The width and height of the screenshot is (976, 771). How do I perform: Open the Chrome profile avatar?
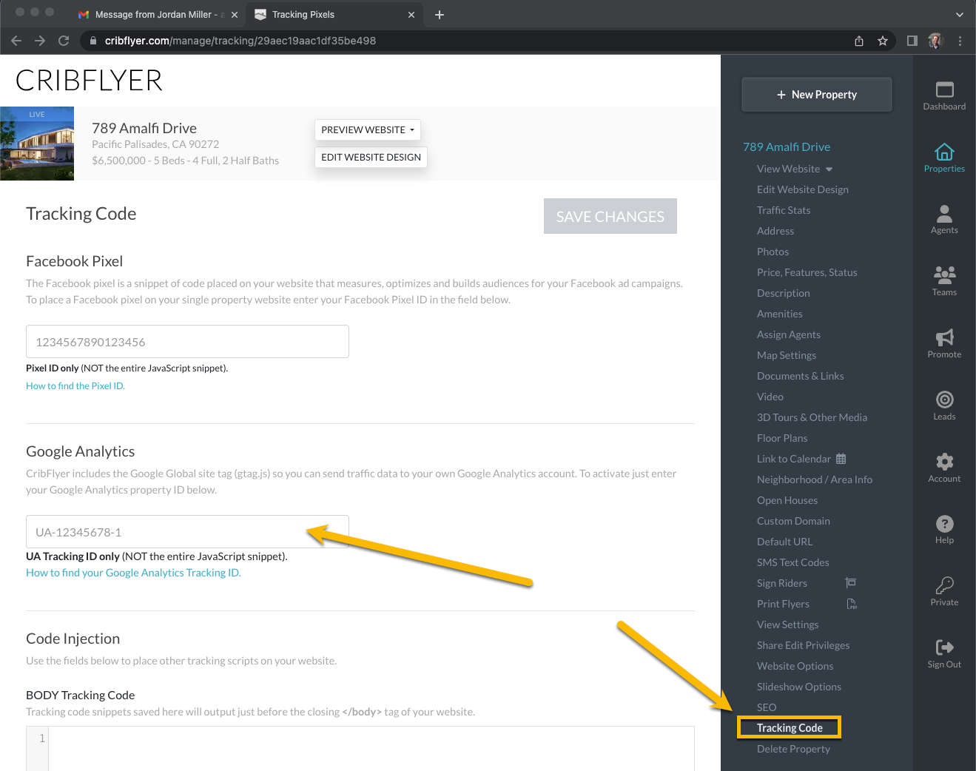click(x=935, y=41)
